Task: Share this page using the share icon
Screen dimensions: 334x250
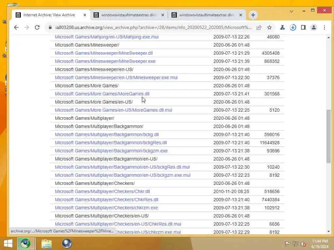Action: point(259,27)
